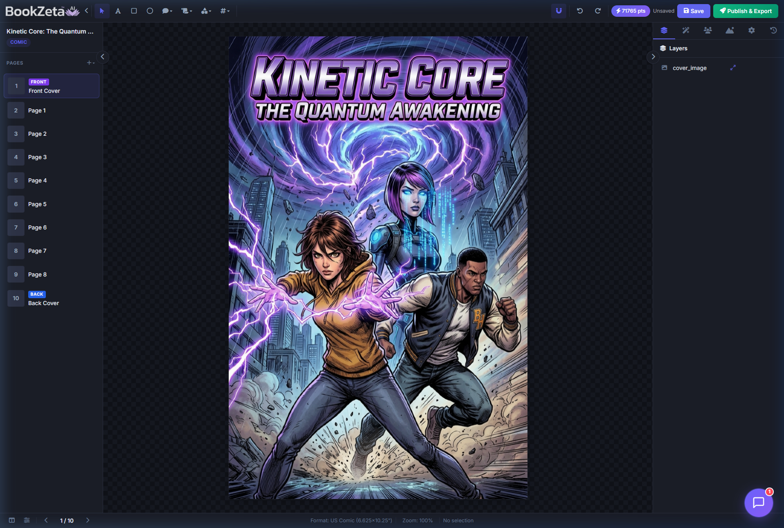Open the sliders settings icon in status bar
784x528 pixels.
click(x=27, y=520)
